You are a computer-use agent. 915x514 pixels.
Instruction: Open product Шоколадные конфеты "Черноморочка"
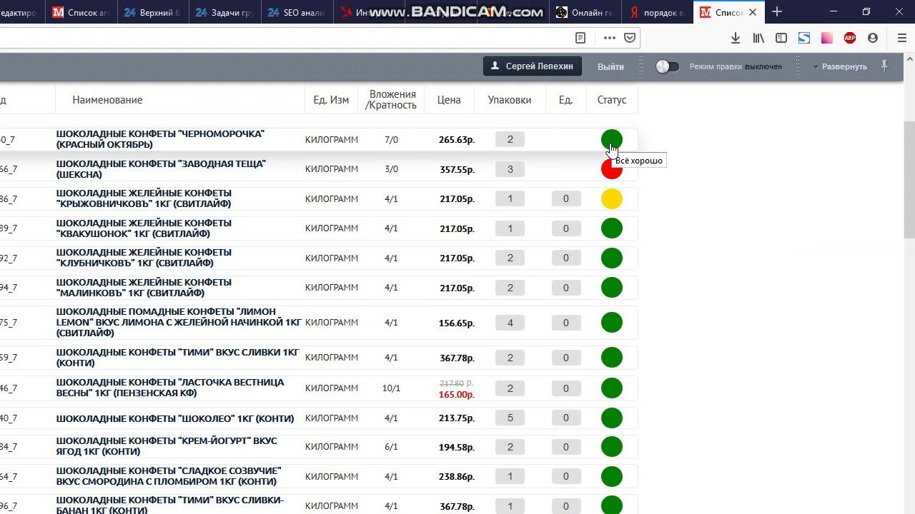click(160, 139)
